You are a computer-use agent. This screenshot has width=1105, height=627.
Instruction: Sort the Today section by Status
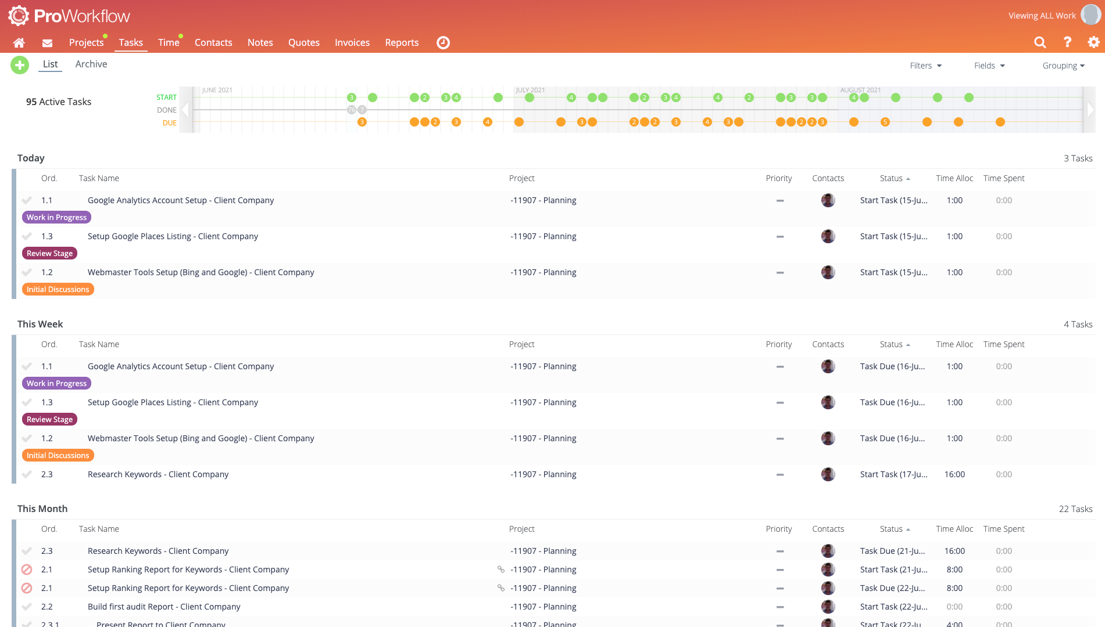point(895,178)
